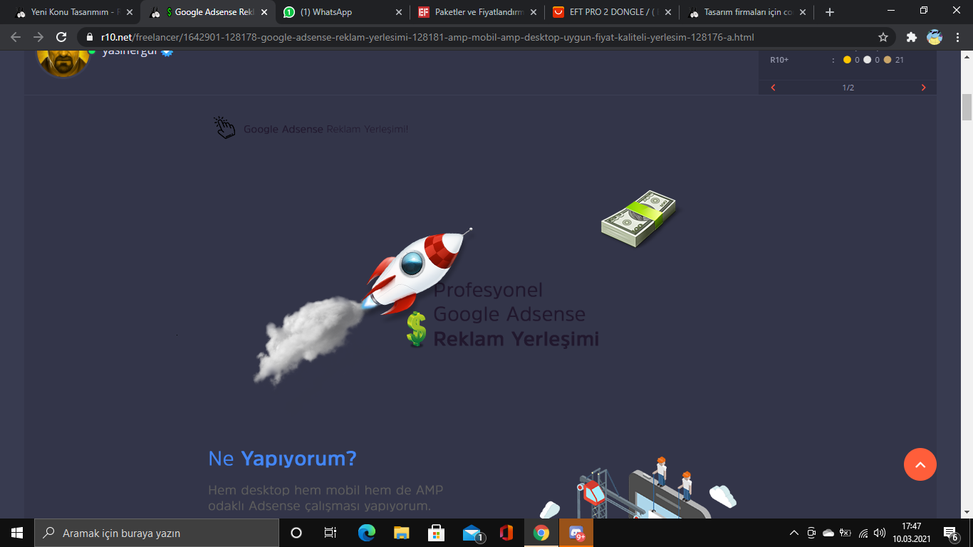973x547 pixels.
Task: Open a new browser tab
Action: [x=829, y=12]
